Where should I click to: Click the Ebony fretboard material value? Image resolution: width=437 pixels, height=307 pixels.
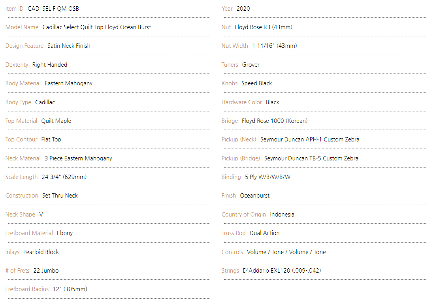[x=65, y=233]
